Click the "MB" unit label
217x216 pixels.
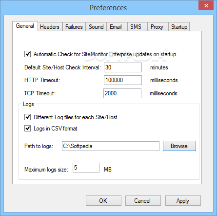pos(108,170)
